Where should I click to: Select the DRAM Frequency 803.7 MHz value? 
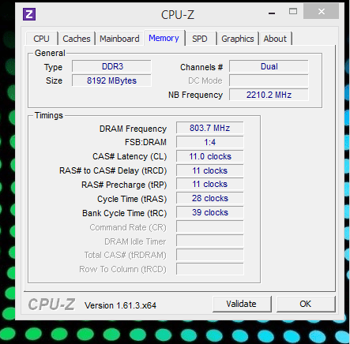pos(210,128)
